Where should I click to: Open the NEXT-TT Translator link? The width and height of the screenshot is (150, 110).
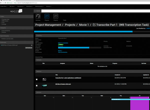click(63, 43)
